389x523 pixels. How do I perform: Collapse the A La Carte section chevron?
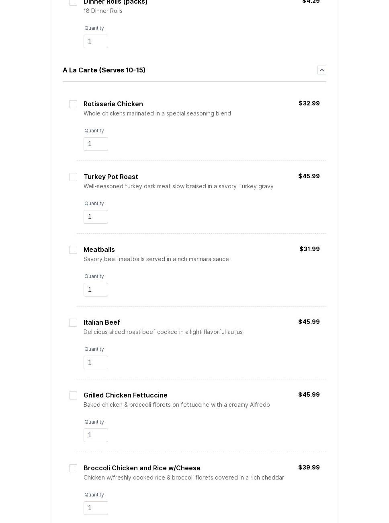click(x=321, y=70)
